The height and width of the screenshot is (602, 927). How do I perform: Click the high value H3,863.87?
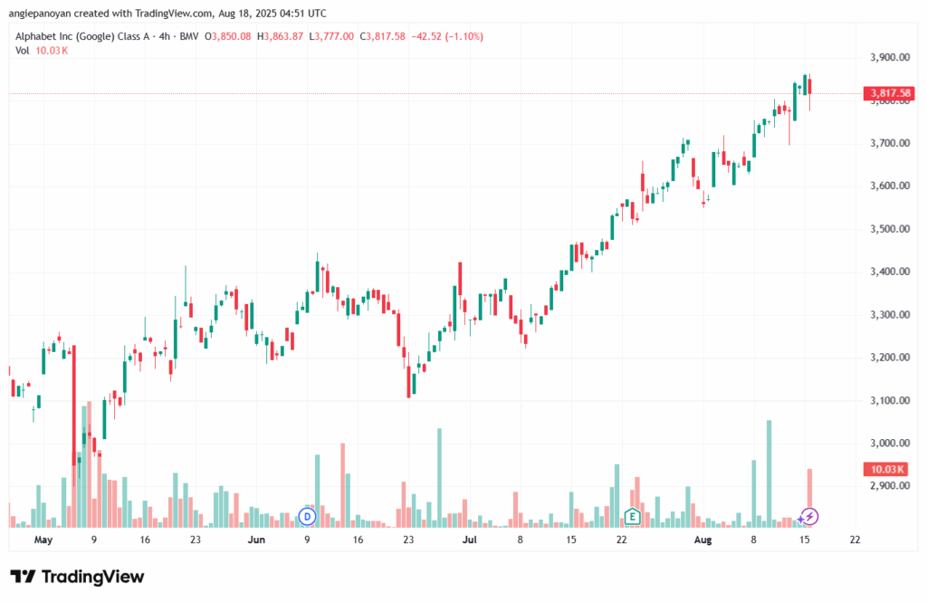tap(280, 37)
